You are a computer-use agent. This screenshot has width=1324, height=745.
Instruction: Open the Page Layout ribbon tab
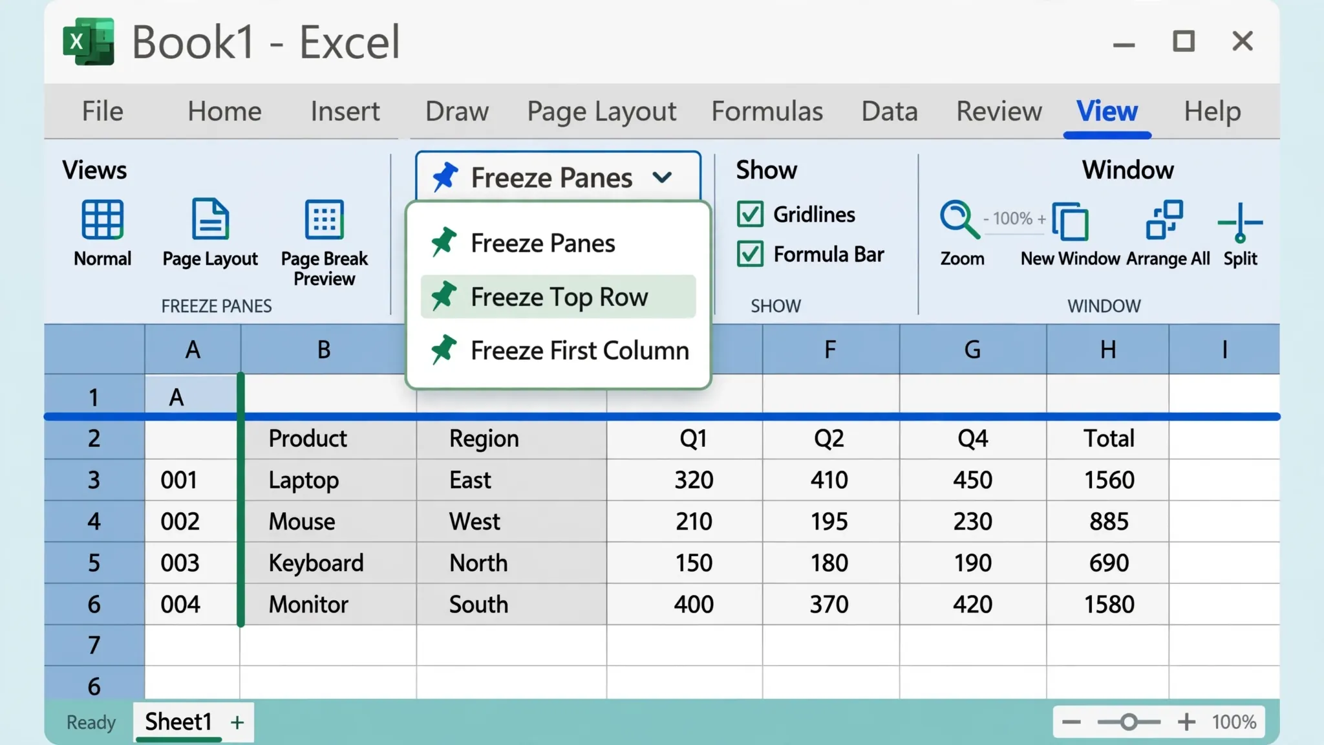(x=601, y=111)
